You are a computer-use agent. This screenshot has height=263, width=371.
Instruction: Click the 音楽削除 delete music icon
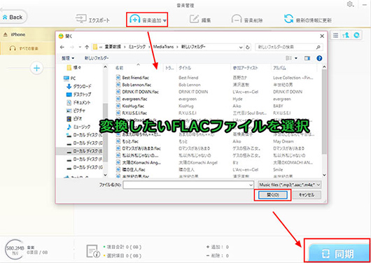236,20
